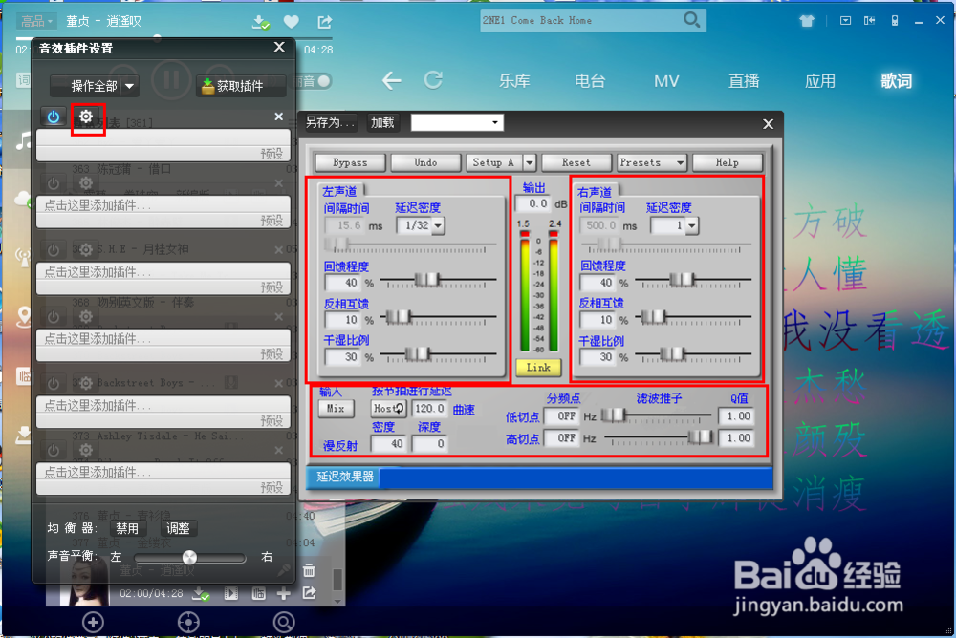Open preset combo box beside 加载
956x638 pixels.
[457, 122]
